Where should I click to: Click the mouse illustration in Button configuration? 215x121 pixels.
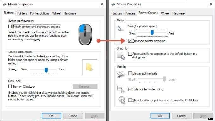[85, 35]
